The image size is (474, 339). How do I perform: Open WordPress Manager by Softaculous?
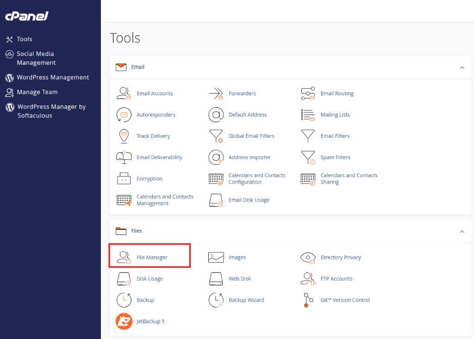click(51, 111)
